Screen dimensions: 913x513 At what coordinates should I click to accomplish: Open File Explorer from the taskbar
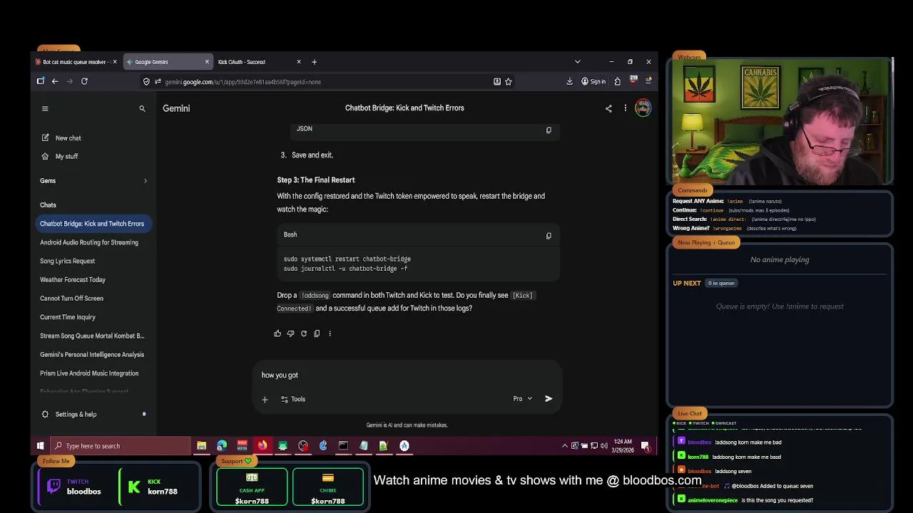point(202,446)
